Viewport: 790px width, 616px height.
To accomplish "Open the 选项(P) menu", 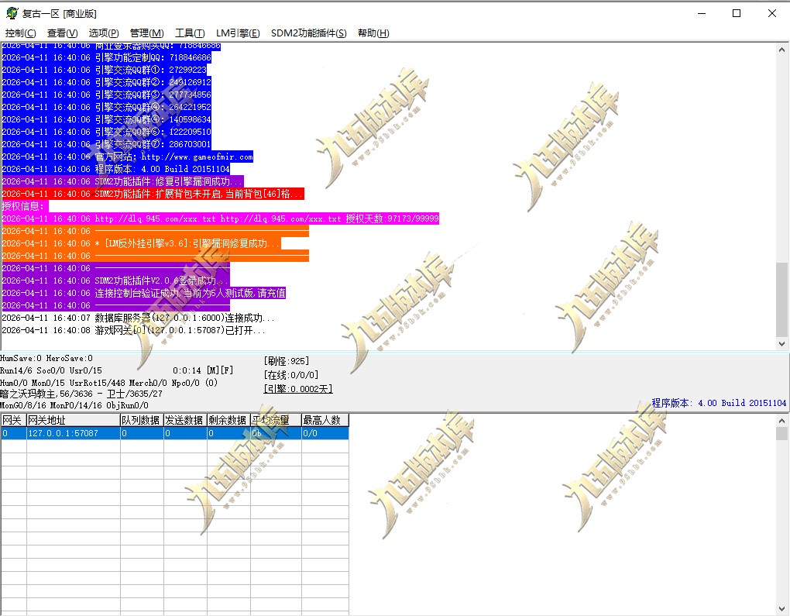I will 104,33.
